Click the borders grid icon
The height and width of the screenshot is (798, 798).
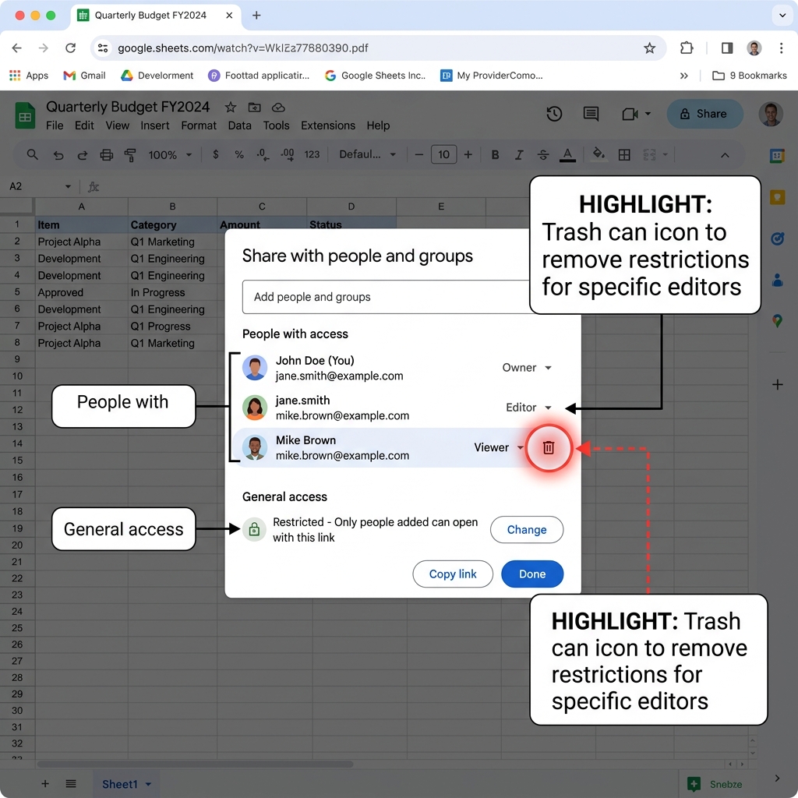(x=624, y=155)
